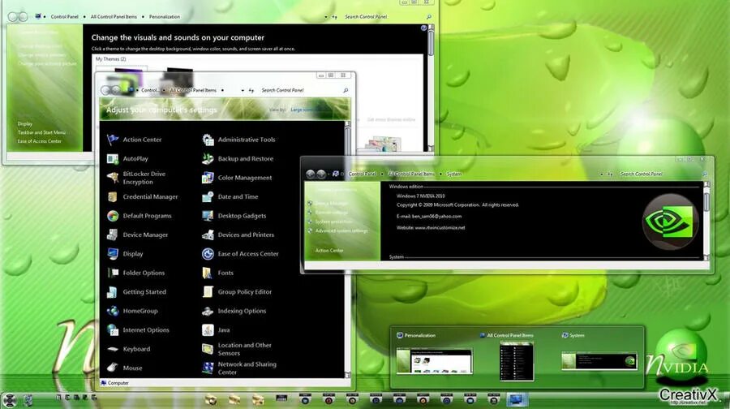Screen dimensions: 730x409
Task: Click Control Panel breadcrumb in System window
Action: click(362, 174)
